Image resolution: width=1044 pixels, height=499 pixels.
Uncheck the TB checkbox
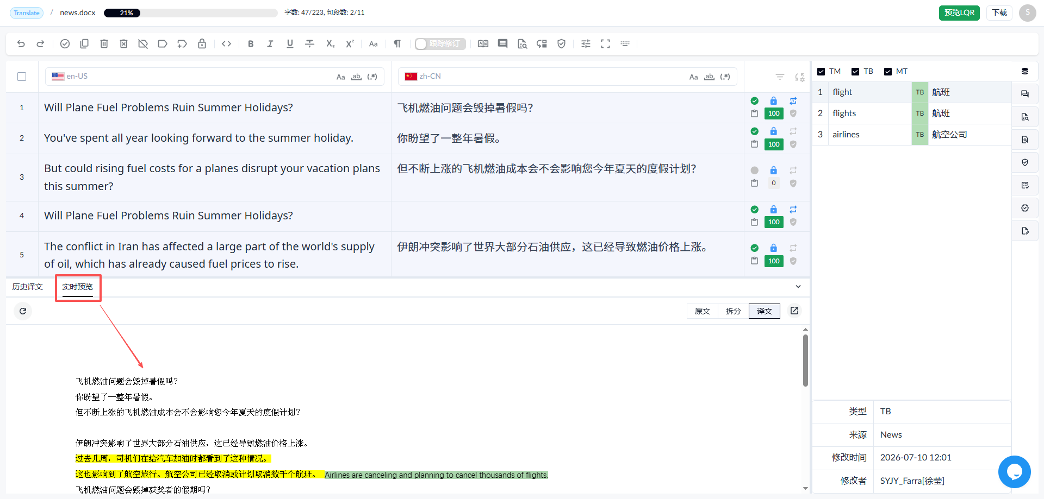[855, 72]
